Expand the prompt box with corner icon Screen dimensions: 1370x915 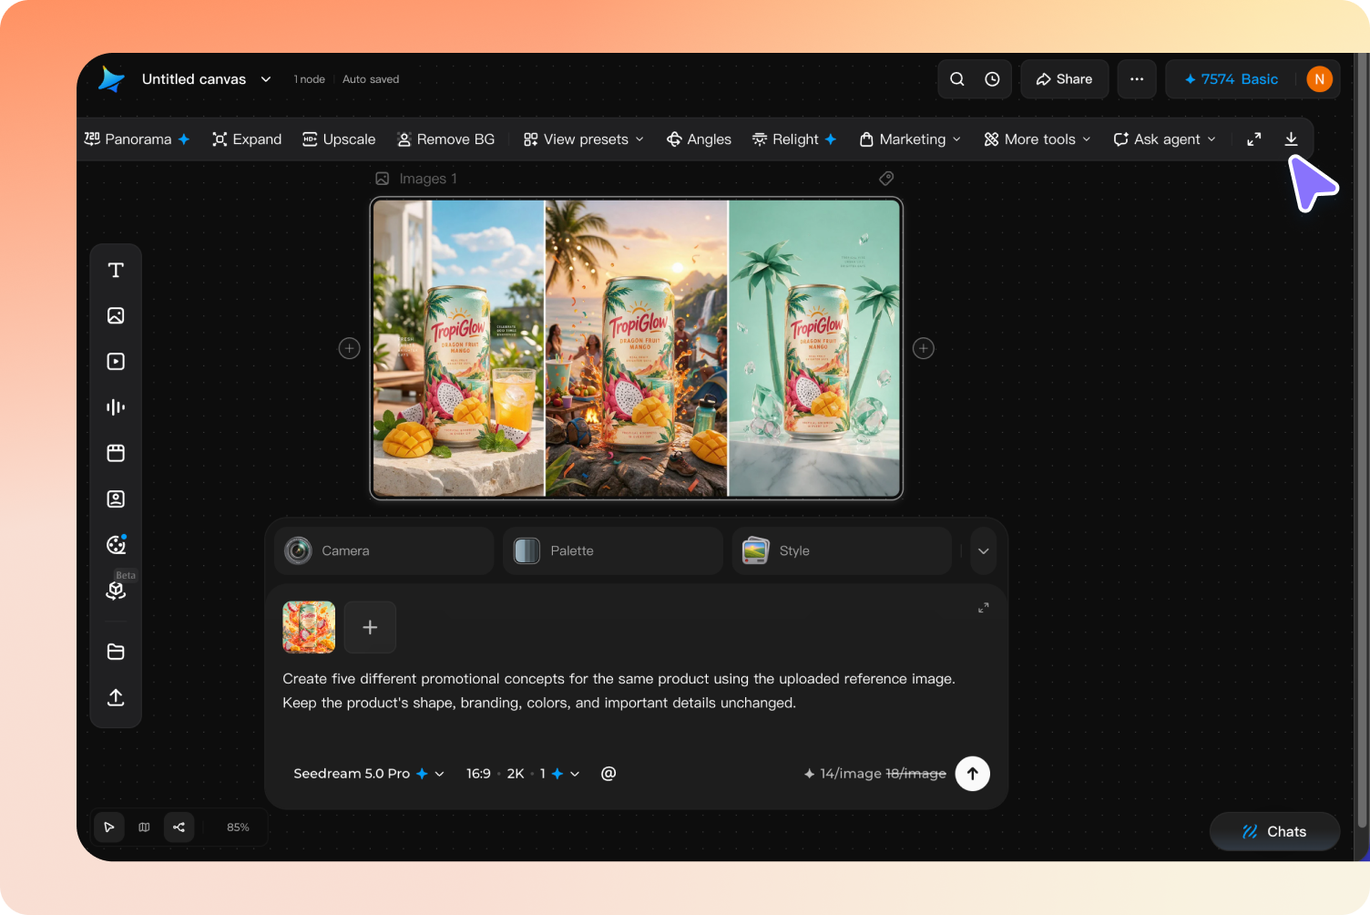984,608
